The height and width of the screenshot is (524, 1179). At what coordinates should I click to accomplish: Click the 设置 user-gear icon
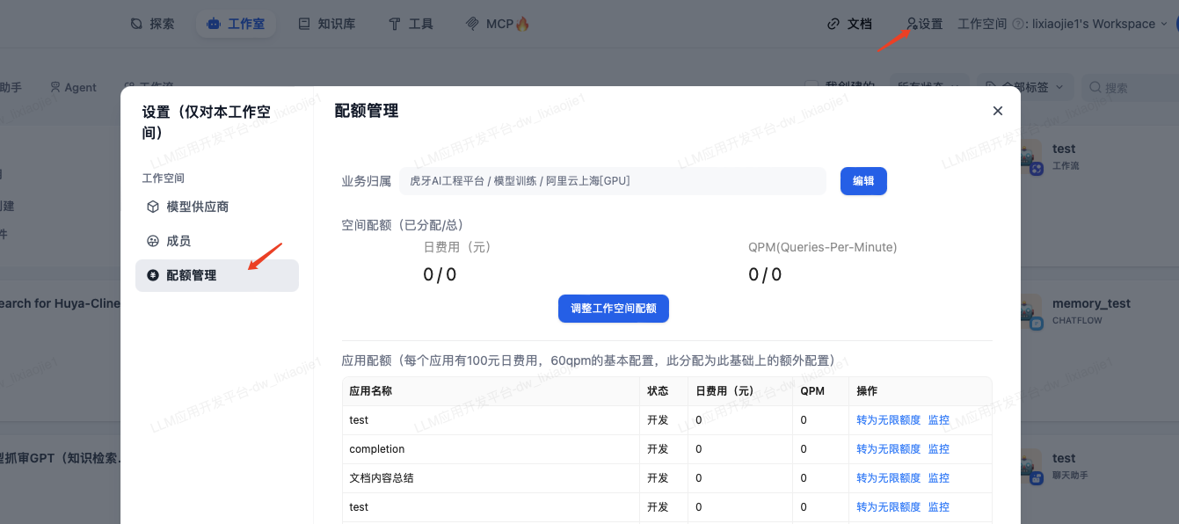(x=912, y=24)
